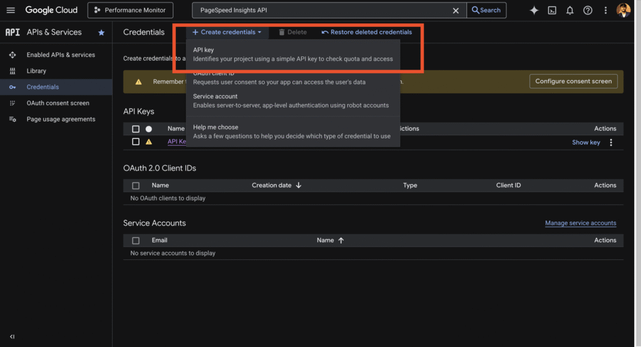The height and width of the screenshot is (347, 641).
Task: Click inside the PageSpeed Insights API search box
Action: coord(319,10)
